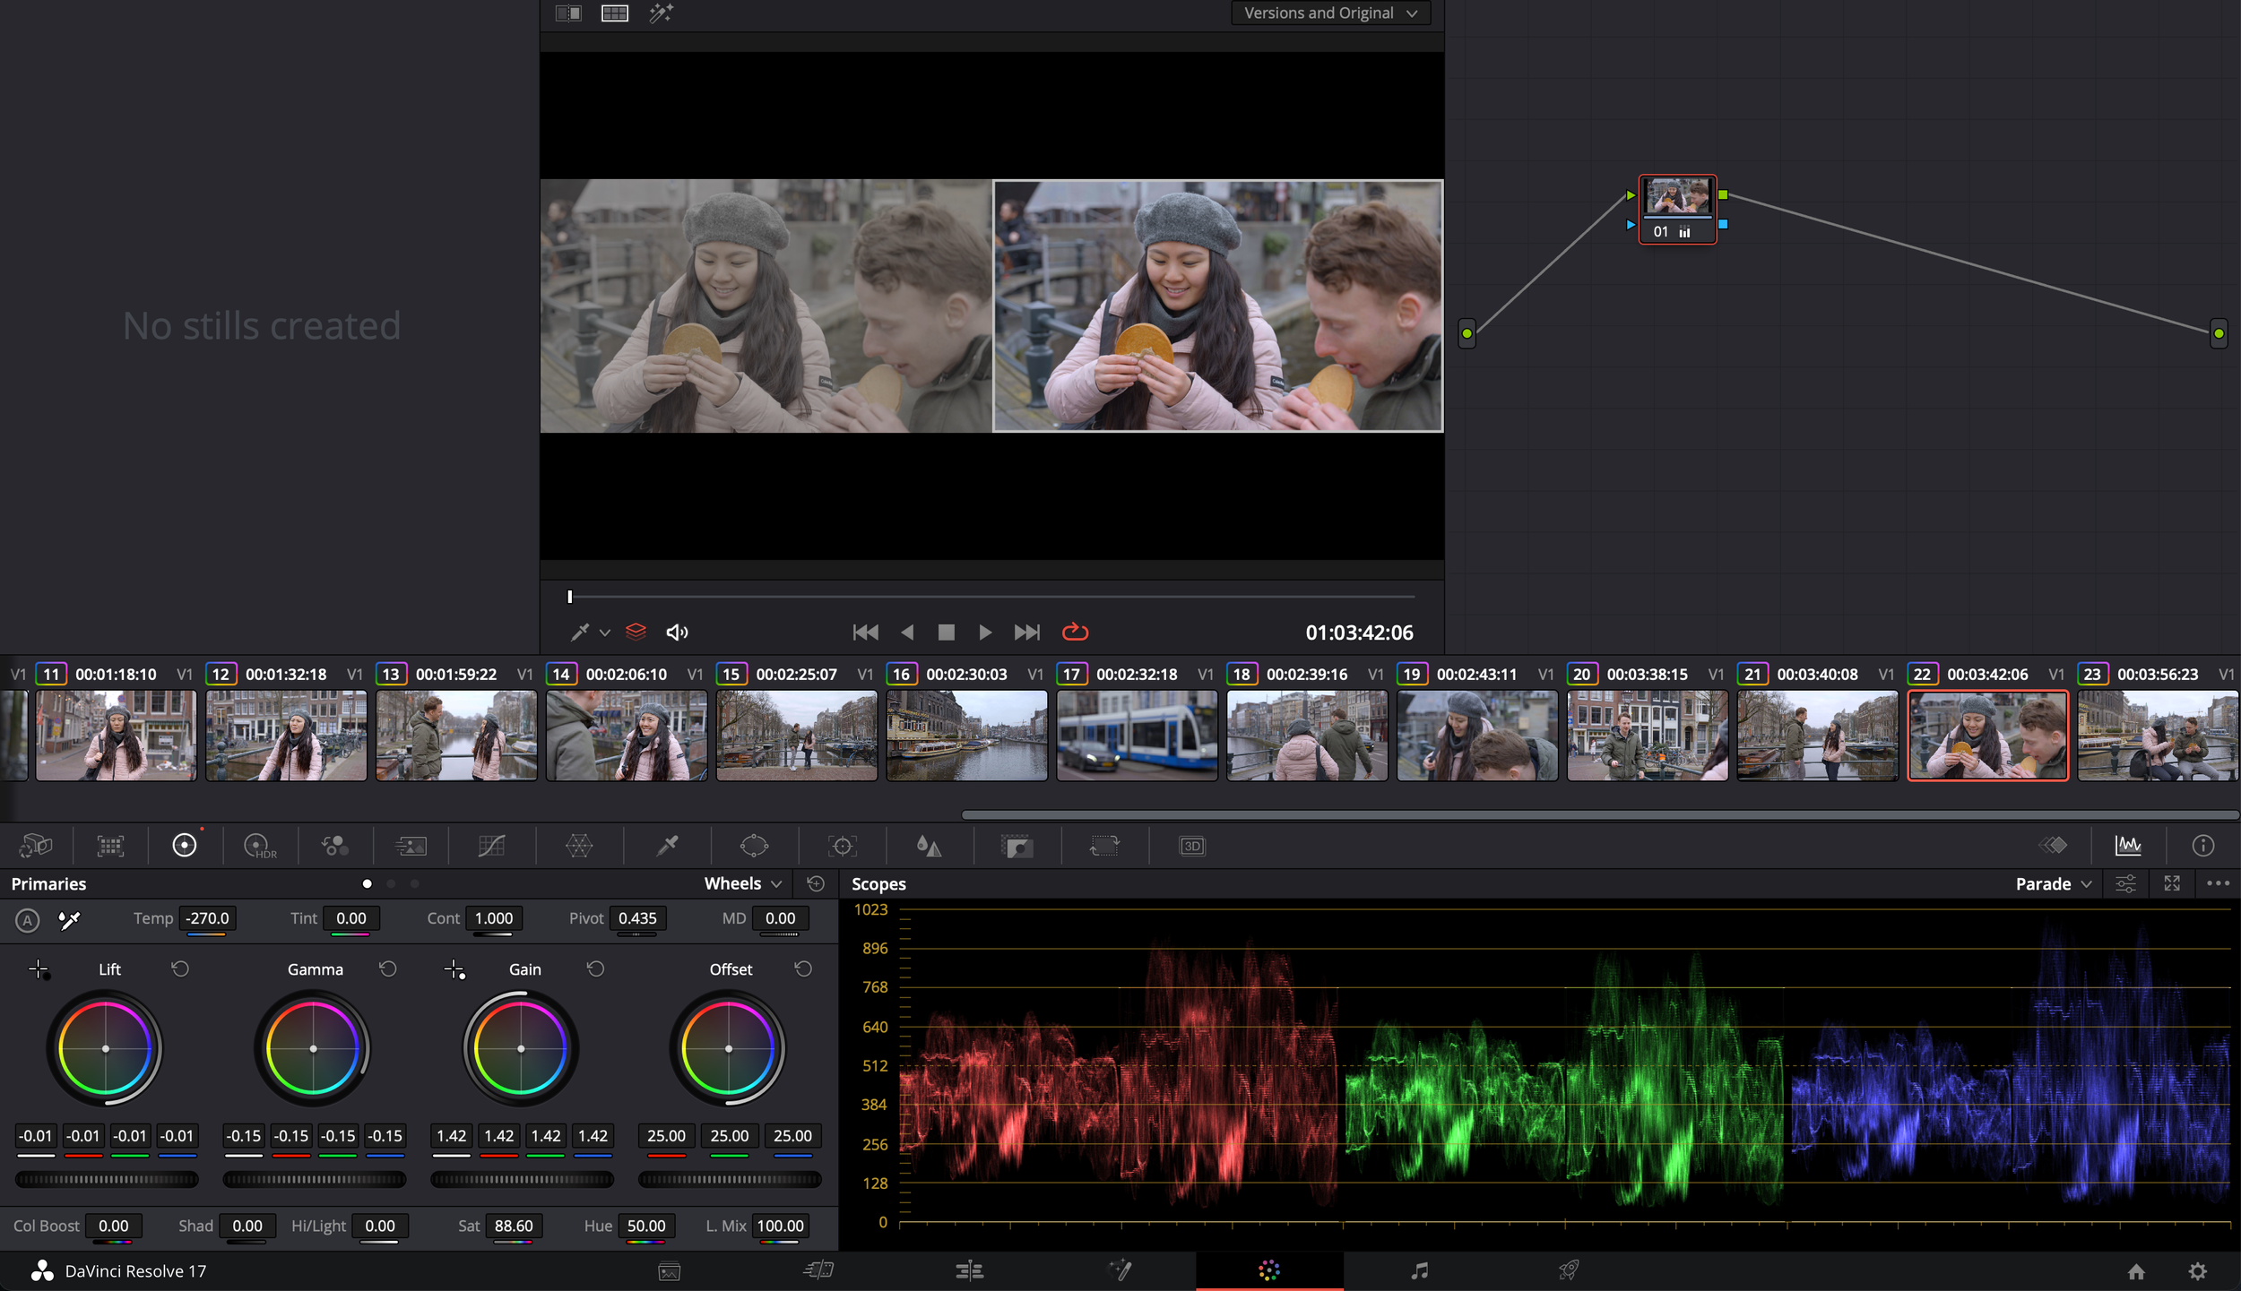2241x1291 pixels.
Task: Open the Parade scope type dropdown
Action: pos(2052,884)
